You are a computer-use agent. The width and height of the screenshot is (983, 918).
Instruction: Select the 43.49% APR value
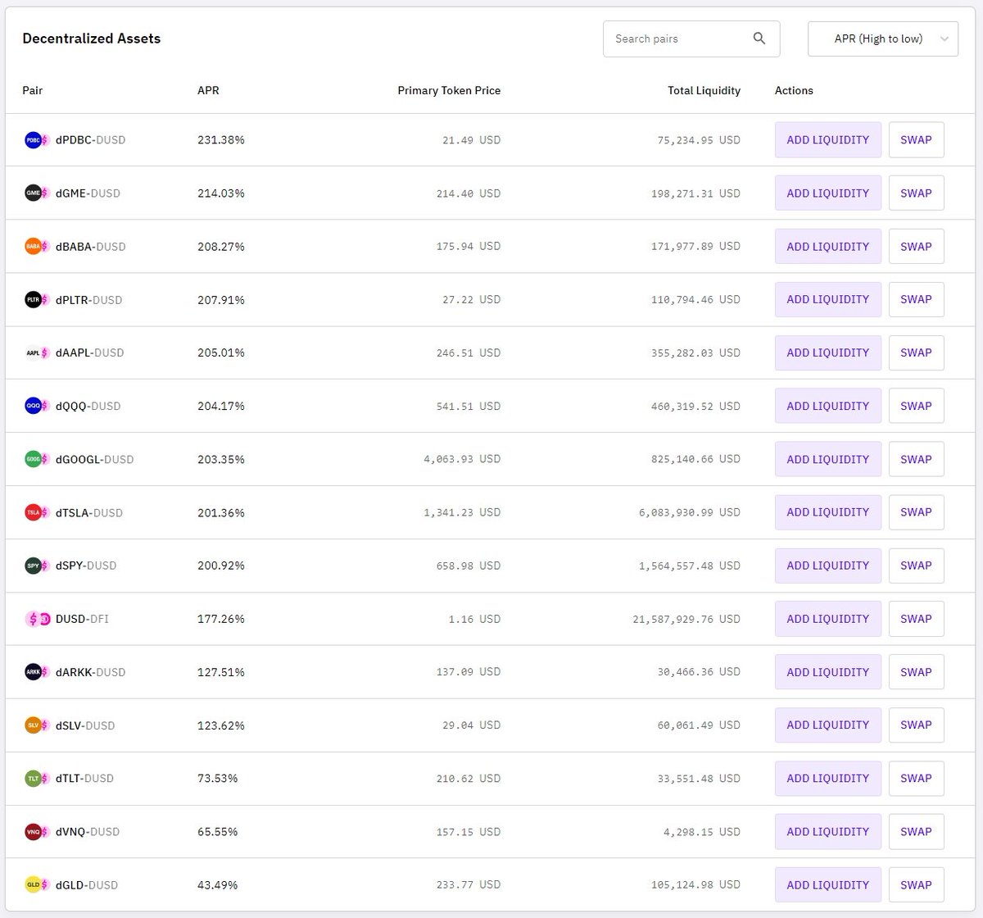tap(218, 885)
